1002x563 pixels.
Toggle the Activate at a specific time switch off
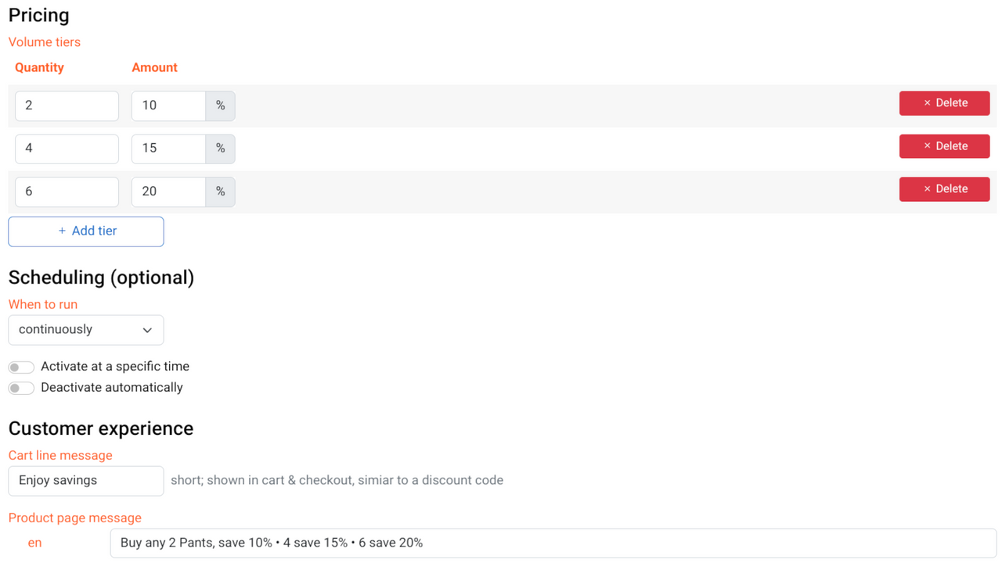pos(20,367)
